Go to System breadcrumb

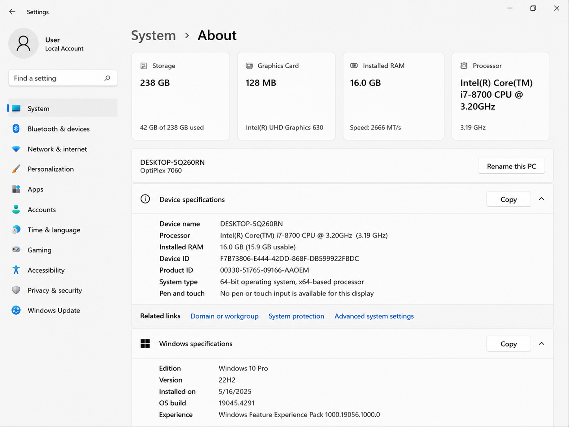153,35
